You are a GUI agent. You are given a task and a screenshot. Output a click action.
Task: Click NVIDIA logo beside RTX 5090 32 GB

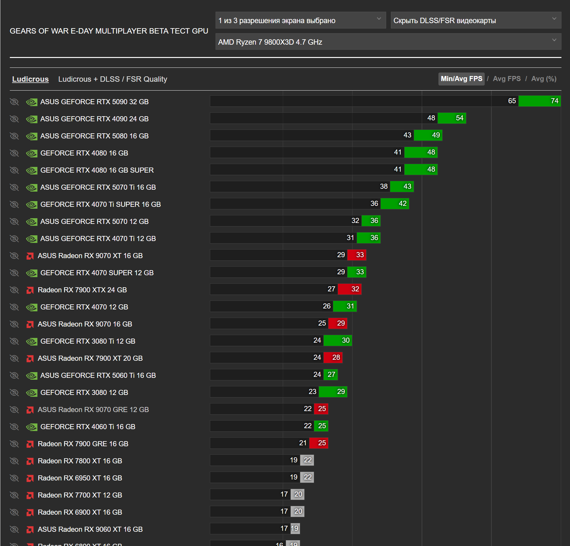[x=32, y=102]
